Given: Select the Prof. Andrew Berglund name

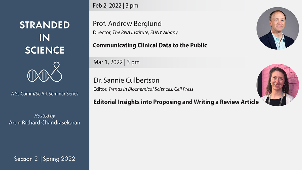Looking at the screenshot, I should (x=127, y=24).
